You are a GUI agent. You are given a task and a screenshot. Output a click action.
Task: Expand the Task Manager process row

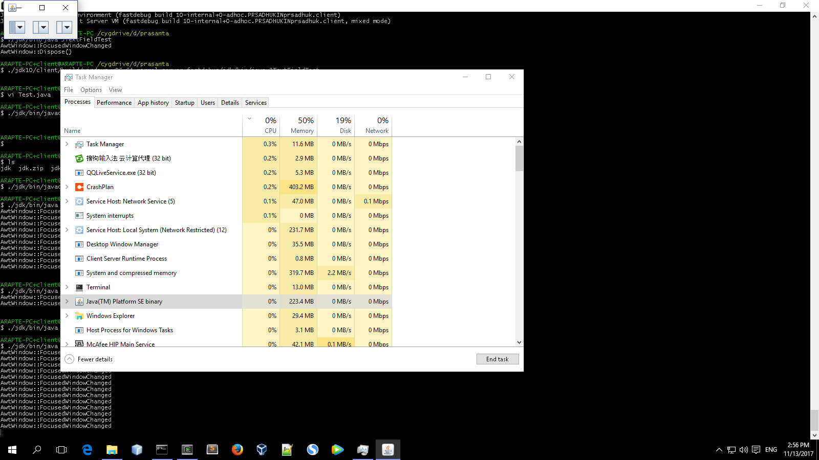coord(67,144)
